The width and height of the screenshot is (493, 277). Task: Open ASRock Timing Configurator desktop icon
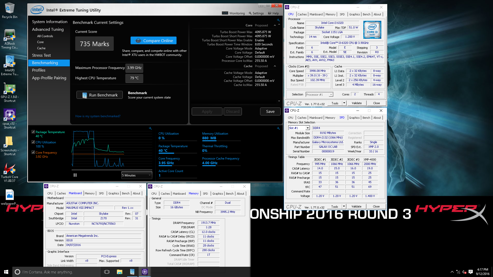[x=10, y=39]
